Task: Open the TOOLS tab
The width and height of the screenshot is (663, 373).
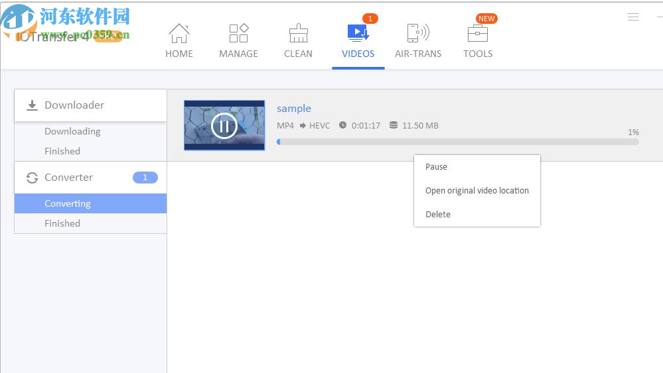Action: click(478, 41)
